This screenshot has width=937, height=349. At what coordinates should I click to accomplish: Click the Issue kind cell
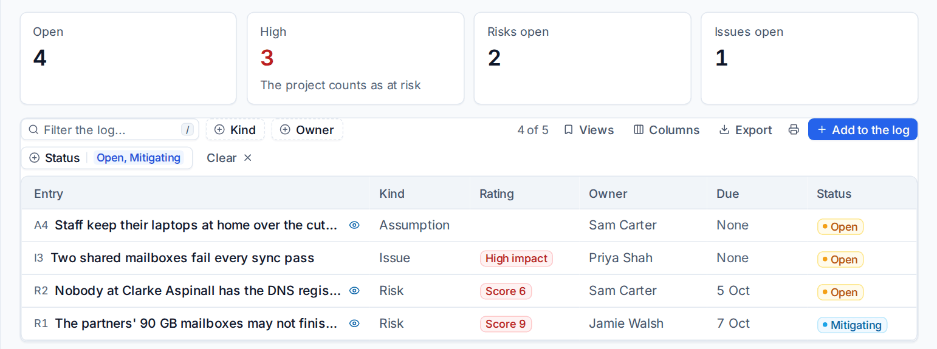[395, 258]
